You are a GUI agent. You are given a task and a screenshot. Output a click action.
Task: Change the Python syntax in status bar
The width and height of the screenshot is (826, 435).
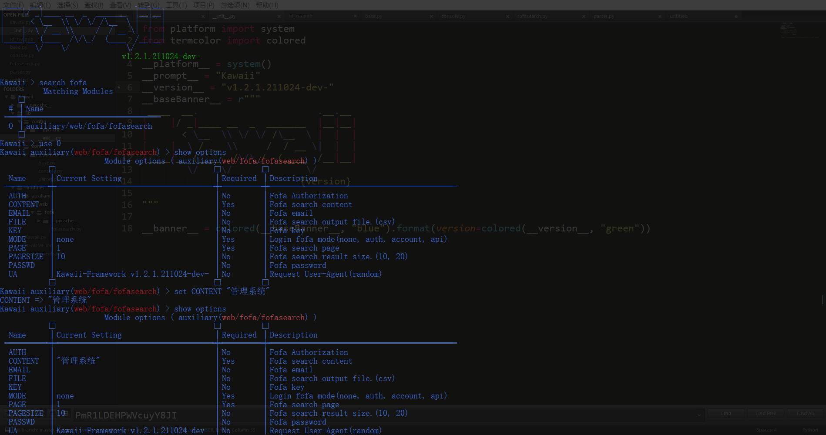tap(810, 430)
